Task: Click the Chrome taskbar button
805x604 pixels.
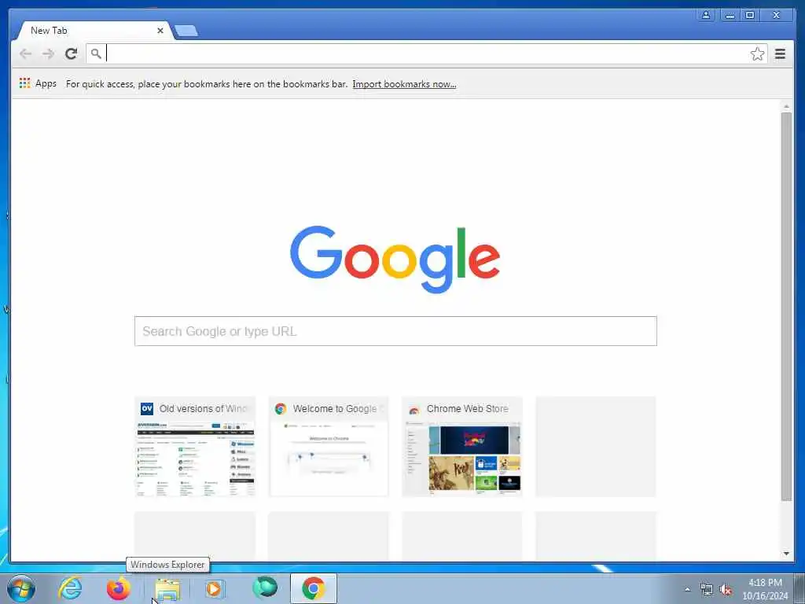Action: [313, 588]
